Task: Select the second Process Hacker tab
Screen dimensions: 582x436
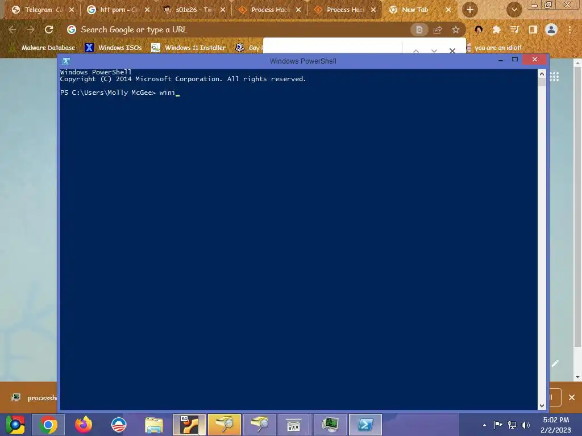Action: pos(344,10)
